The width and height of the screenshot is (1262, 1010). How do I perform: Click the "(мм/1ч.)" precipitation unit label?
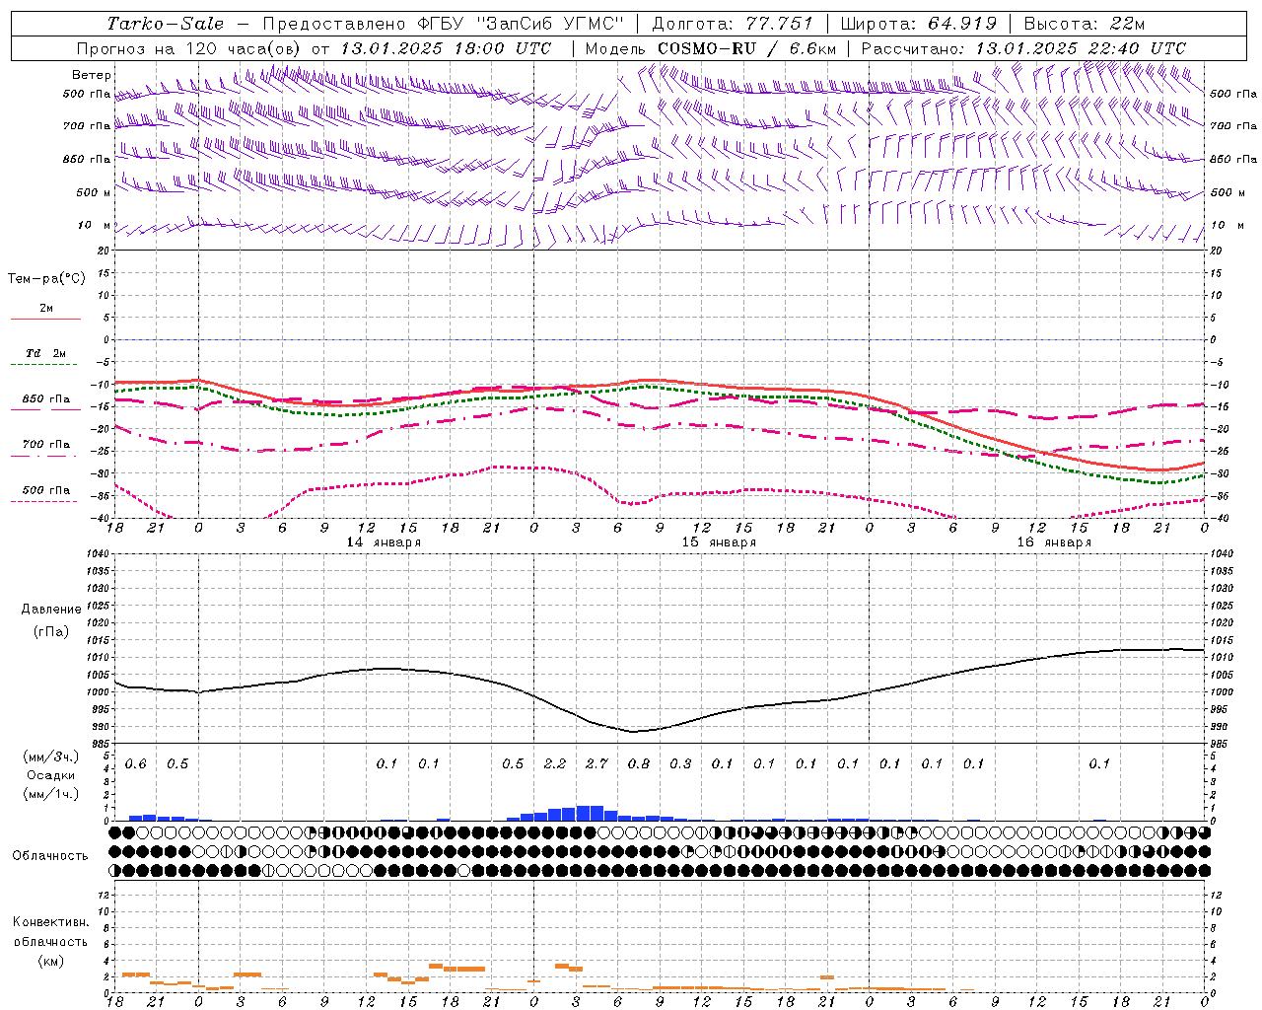pos(50,794)
